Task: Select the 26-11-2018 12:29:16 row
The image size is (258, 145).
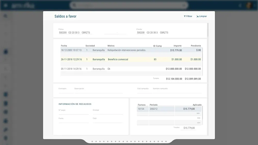Action: point(131,59)
